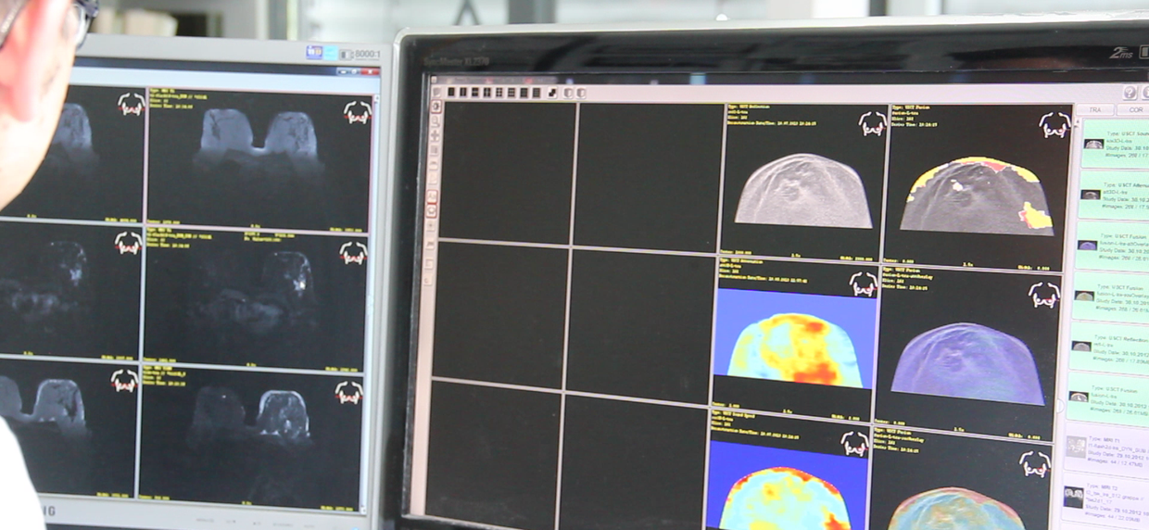Click orientation pictogram in grayscale reflection pane
Viewport: 1149px width, 530px height.
872,123
